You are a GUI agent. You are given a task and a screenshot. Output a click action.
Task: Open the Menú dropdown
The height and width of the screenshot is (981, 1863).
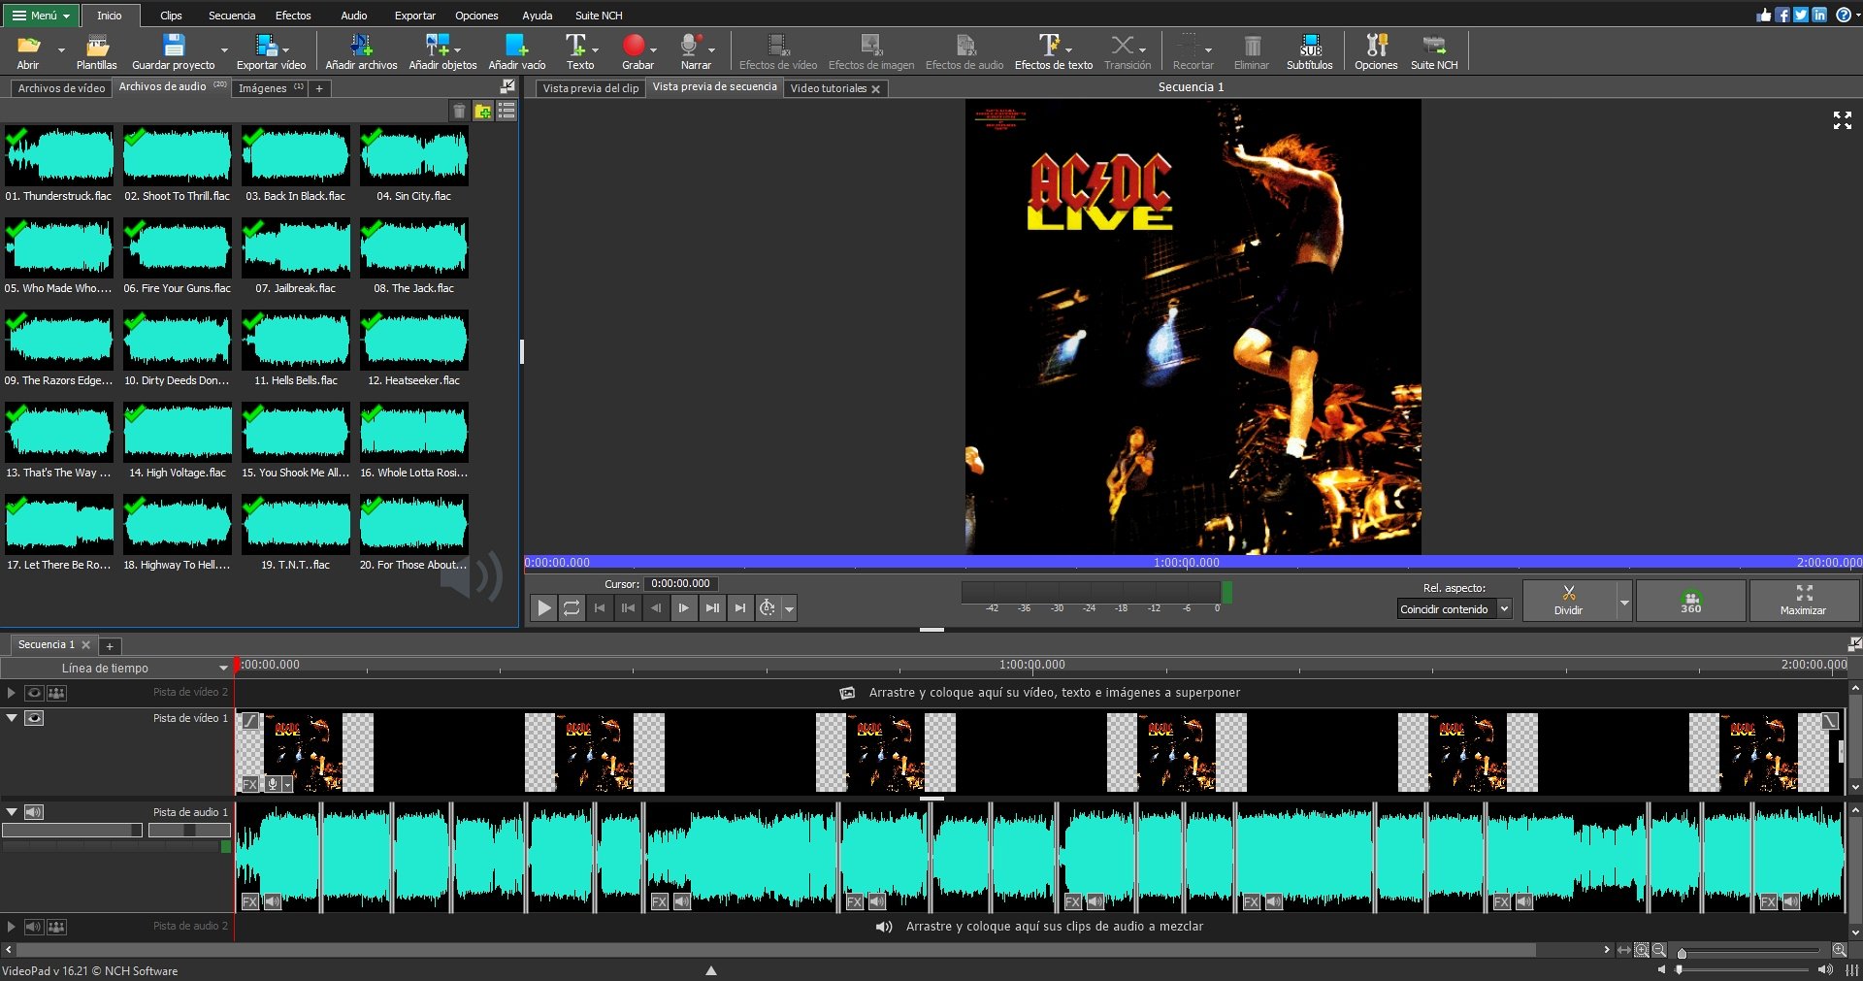(40, 15)
